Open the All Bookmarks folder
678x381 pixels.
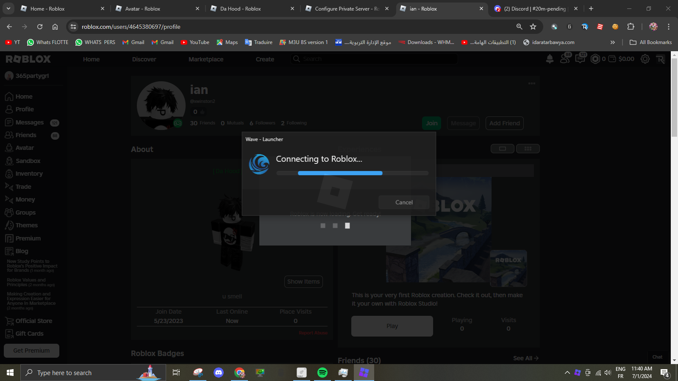(651, 42)
